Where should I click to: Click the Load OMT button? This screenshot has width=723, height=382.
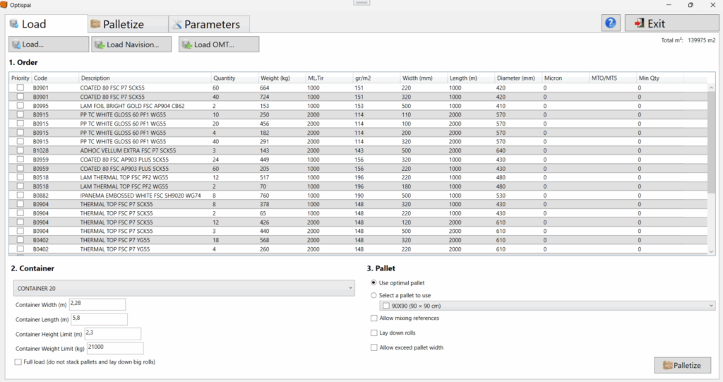[218, 44]
